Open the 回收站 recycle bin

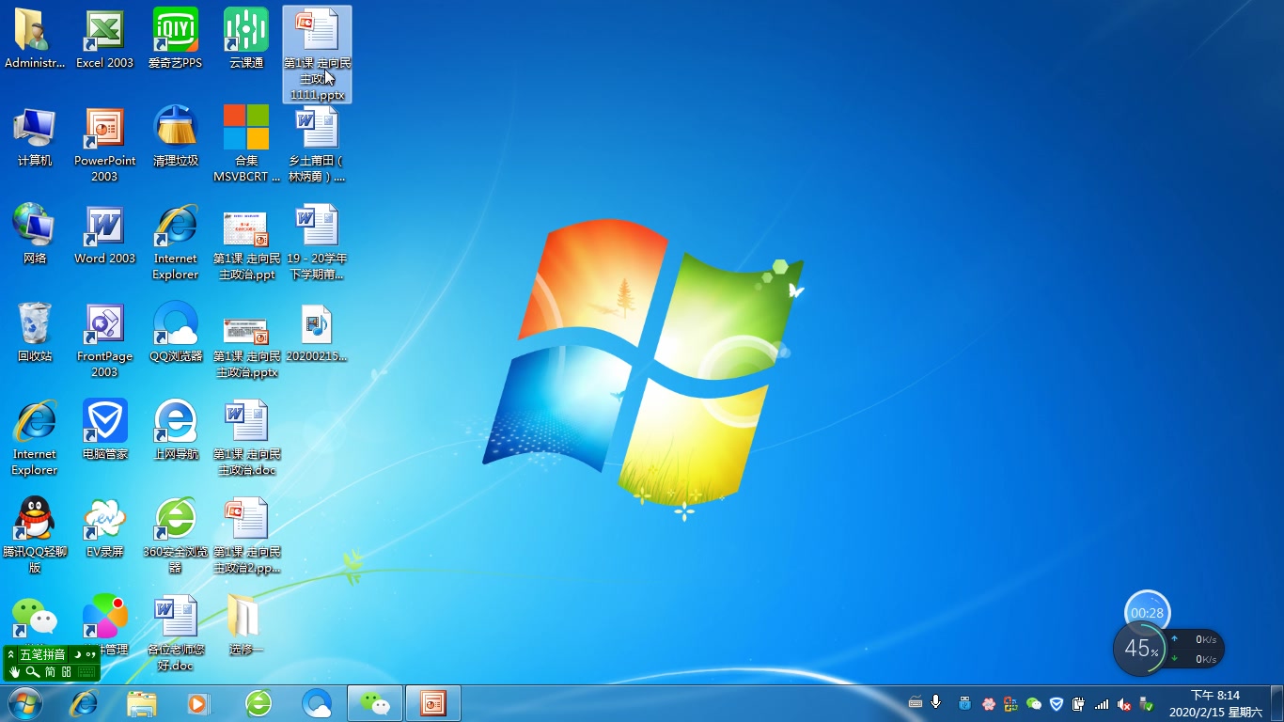35,332
